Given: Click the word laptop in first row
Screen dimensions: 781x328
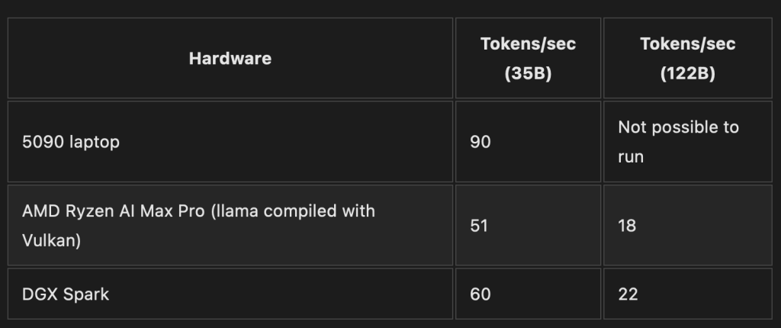Looking at the screenshot, I should pyautogui.click(x=95, y=142).
